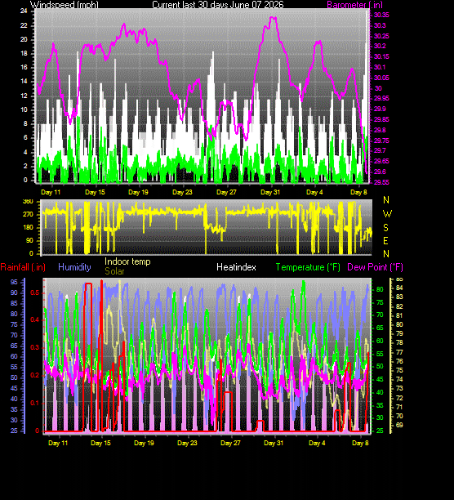
Task: Click the "W" wind direction label
Action: (x=387, y=214)
